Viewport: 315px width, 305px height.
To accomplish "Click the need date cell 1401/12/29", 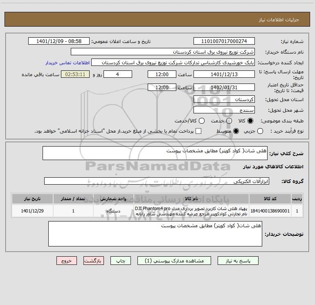I will [x=32, y=211].
